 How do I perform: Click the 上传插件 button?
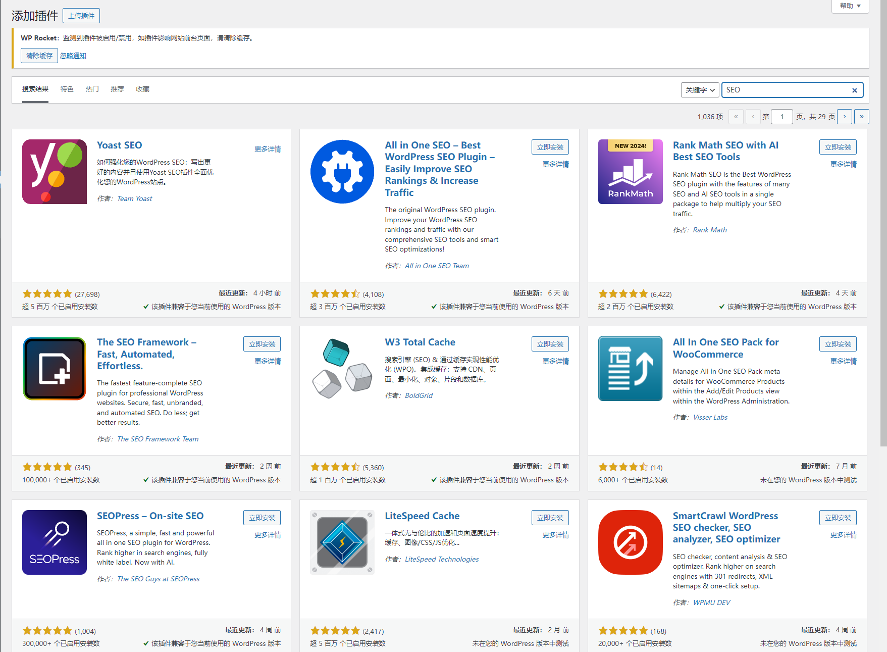[81, 16]
